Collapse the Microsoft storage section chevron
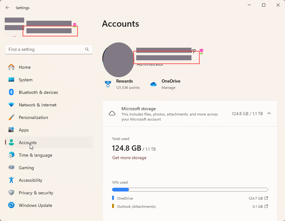The height and width of the screenshot is (221, 285). pyautogui.click(x=269, y=113)
